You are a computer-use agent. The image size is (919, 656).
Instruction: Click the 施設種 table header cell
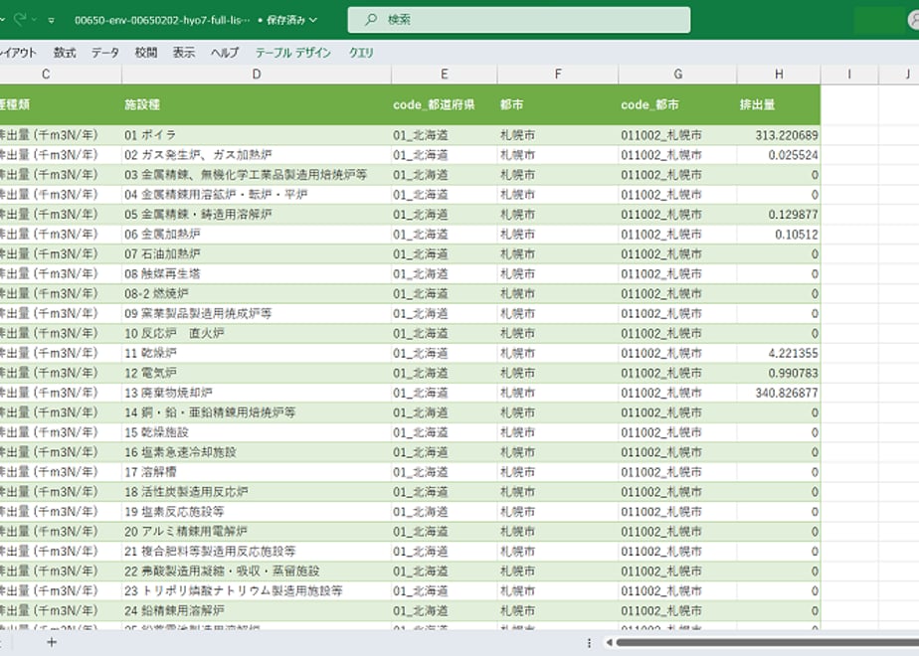(x=257, y=104)
